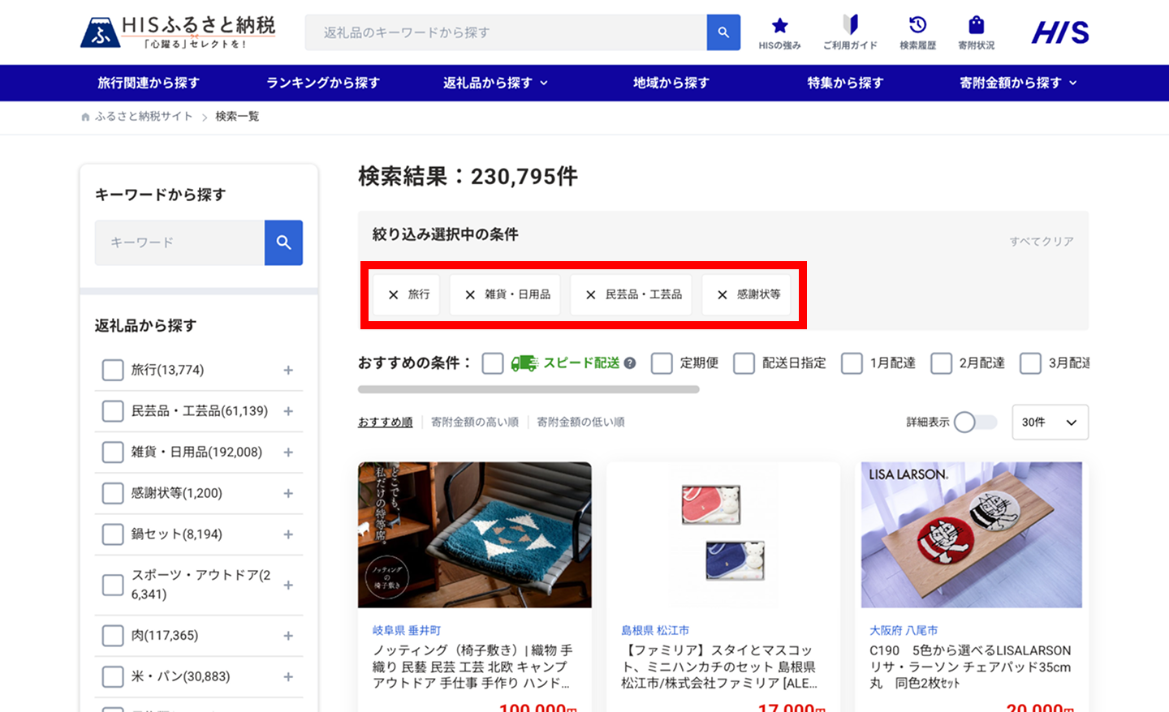Click the speed delivery help icon
The image size is (1169, 712).
point(630,363)
